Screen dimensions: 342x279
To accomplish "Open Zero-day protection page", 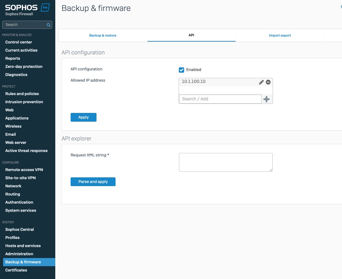I will click(24, 66).
